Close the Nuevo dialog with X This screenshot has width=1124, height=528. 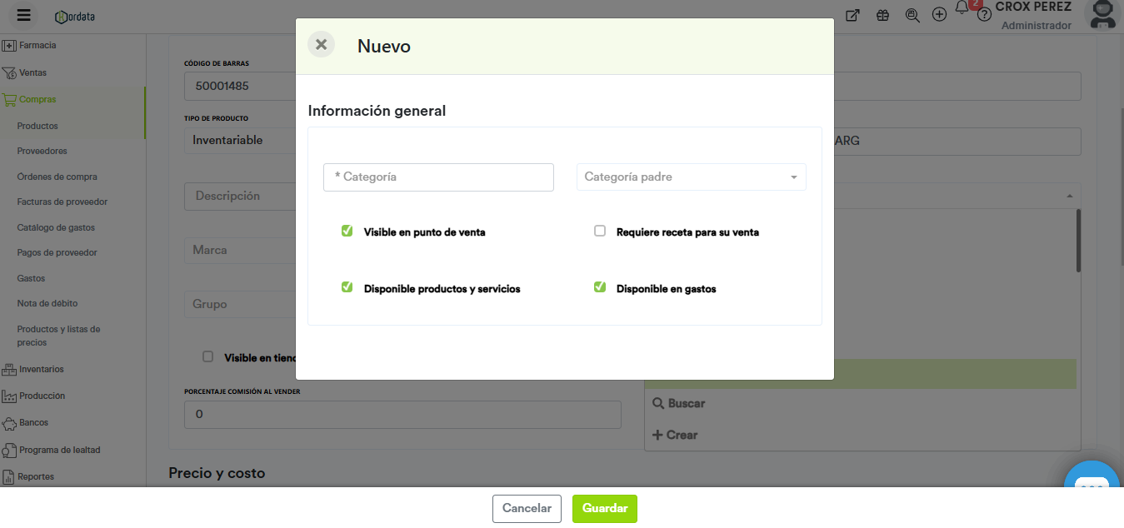(321, 45)
